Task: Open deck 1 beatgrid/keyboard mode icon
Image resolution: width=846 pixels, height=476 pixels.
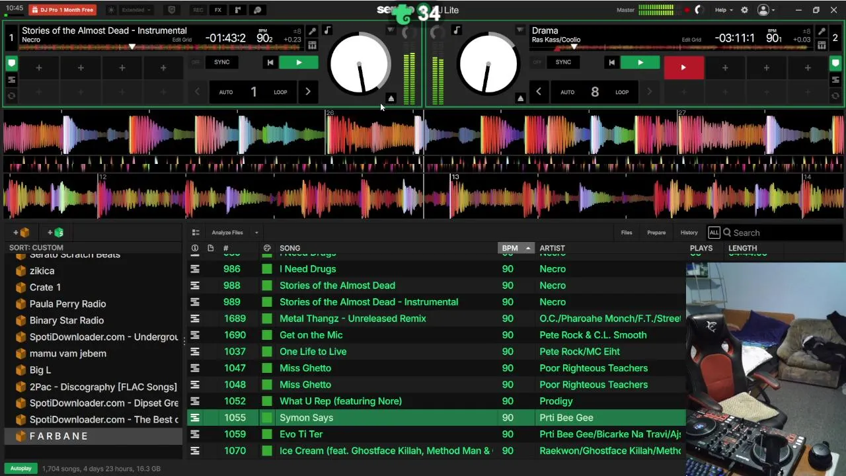Action: point(312,45)
